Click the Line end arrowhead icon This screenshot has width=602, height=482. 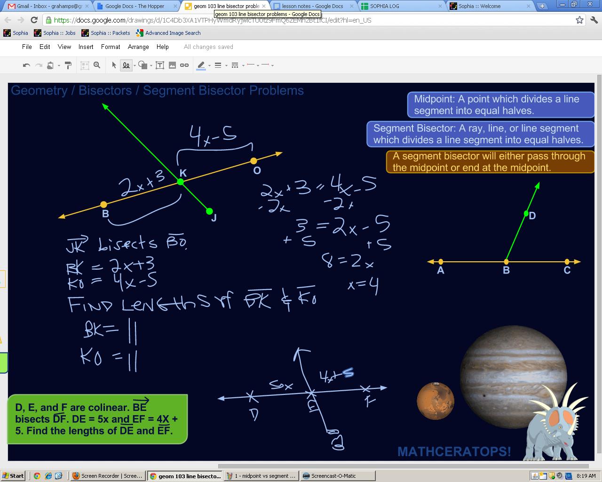point(266,65)
